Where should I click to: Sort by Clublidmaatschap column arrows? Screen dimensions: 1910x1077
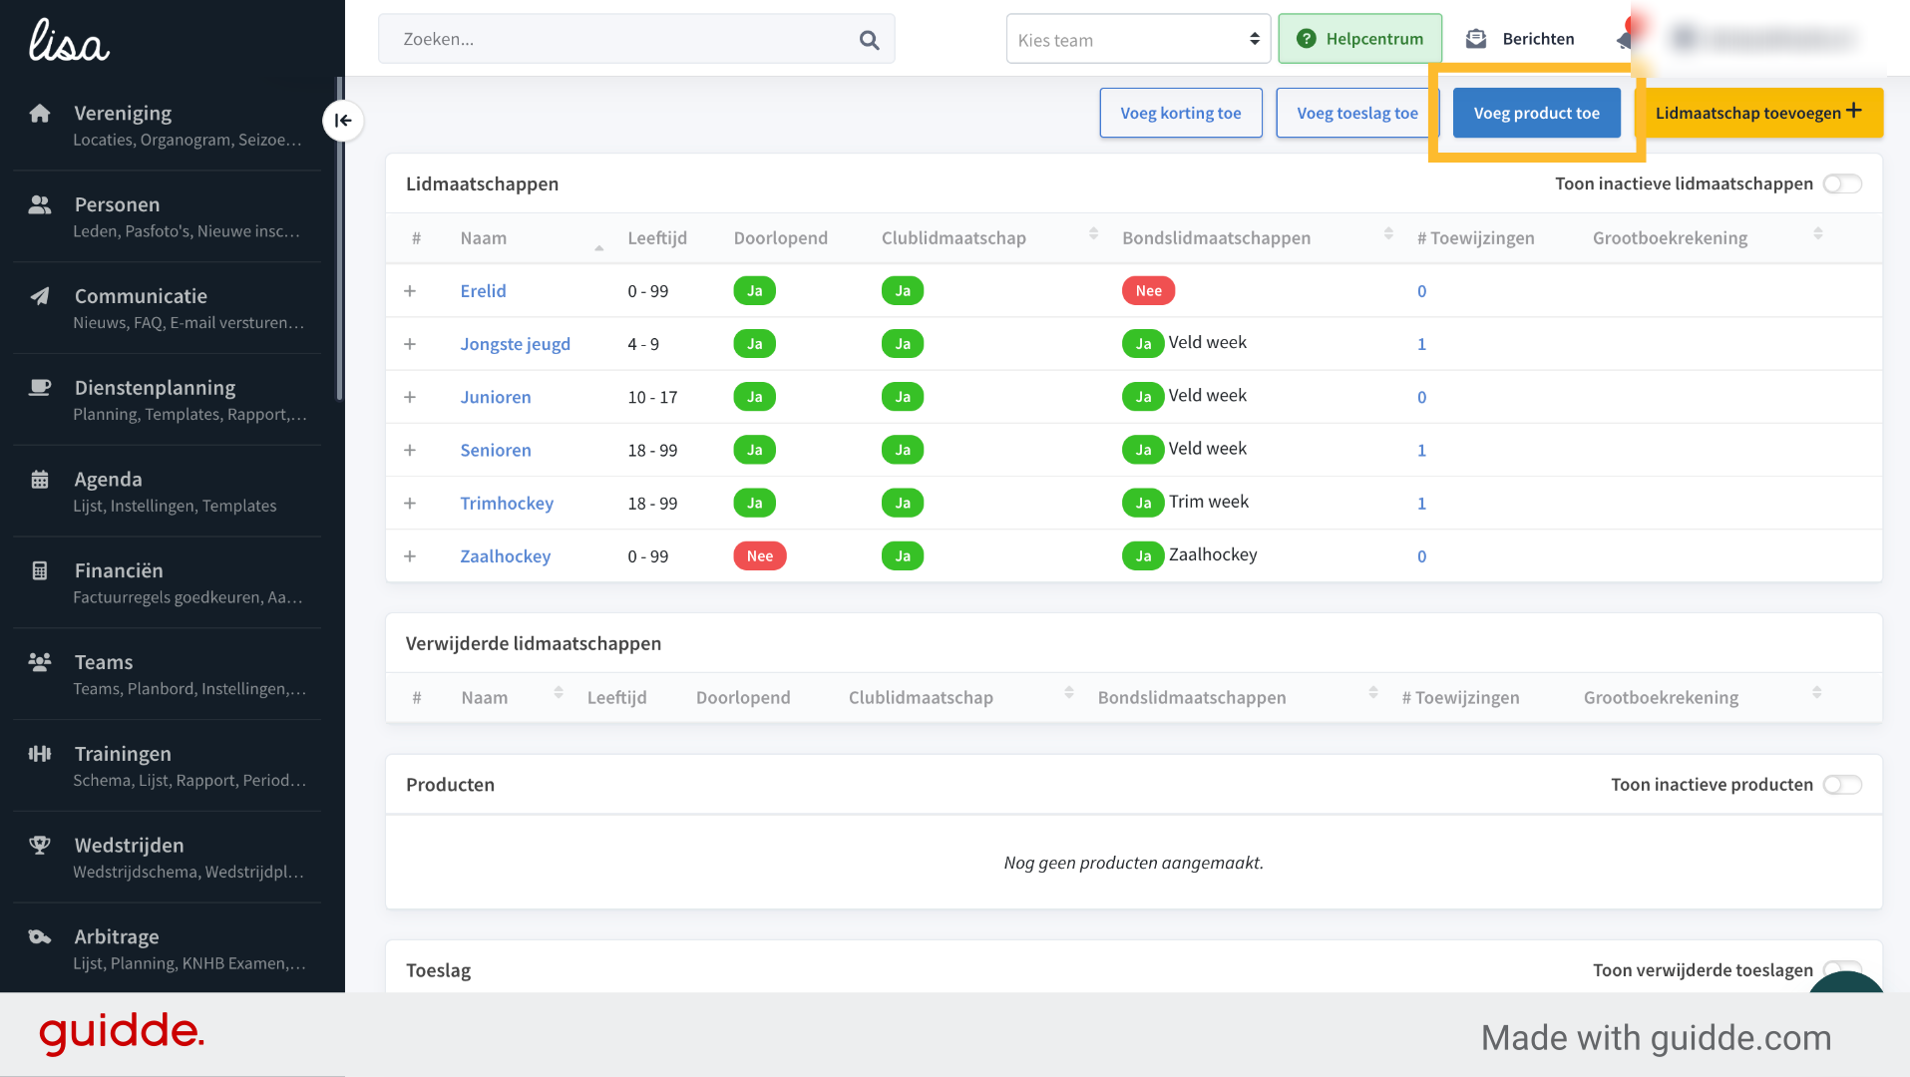click(x=1093, y=234)
